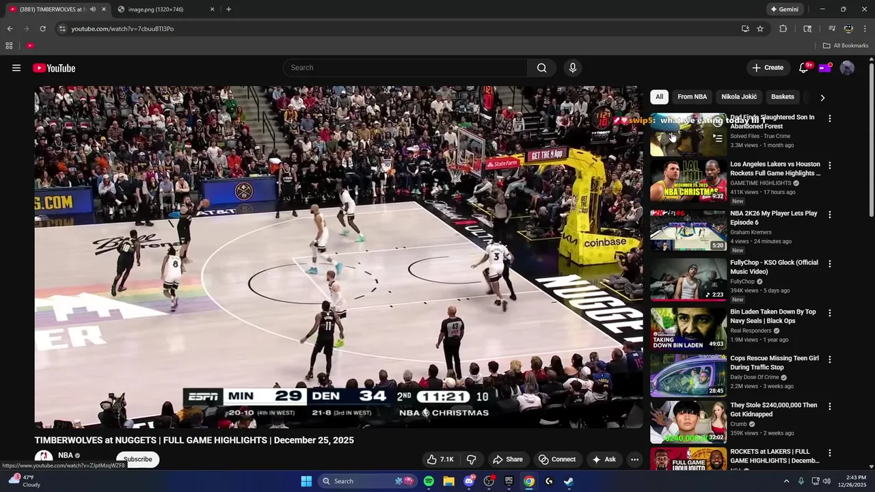Open more actions ellipsis below the video
Viewport: 875px width, 492px height.
click(x=634, y=459)
